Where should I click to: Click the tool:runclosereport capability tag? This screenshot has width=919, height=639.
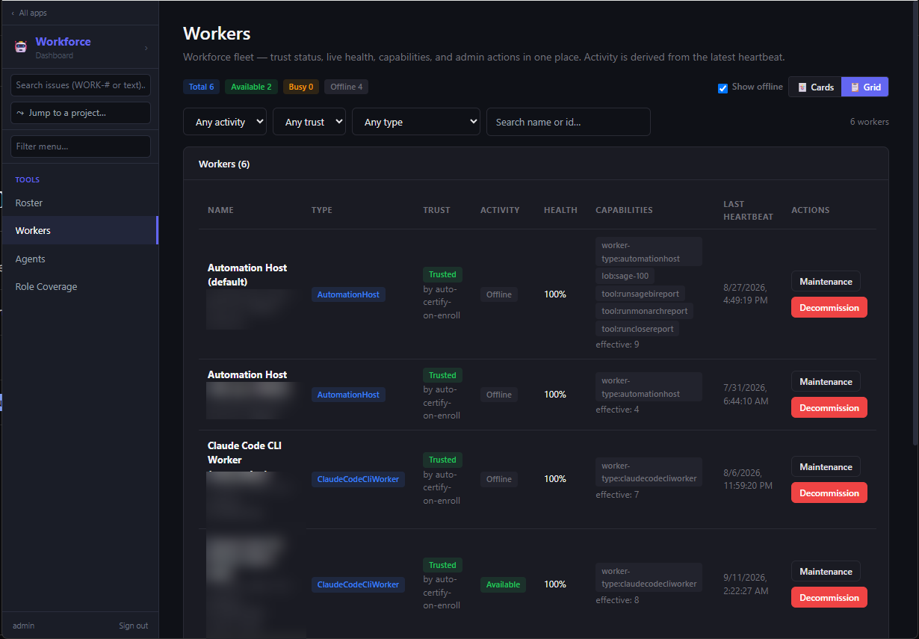click(637, 329)
